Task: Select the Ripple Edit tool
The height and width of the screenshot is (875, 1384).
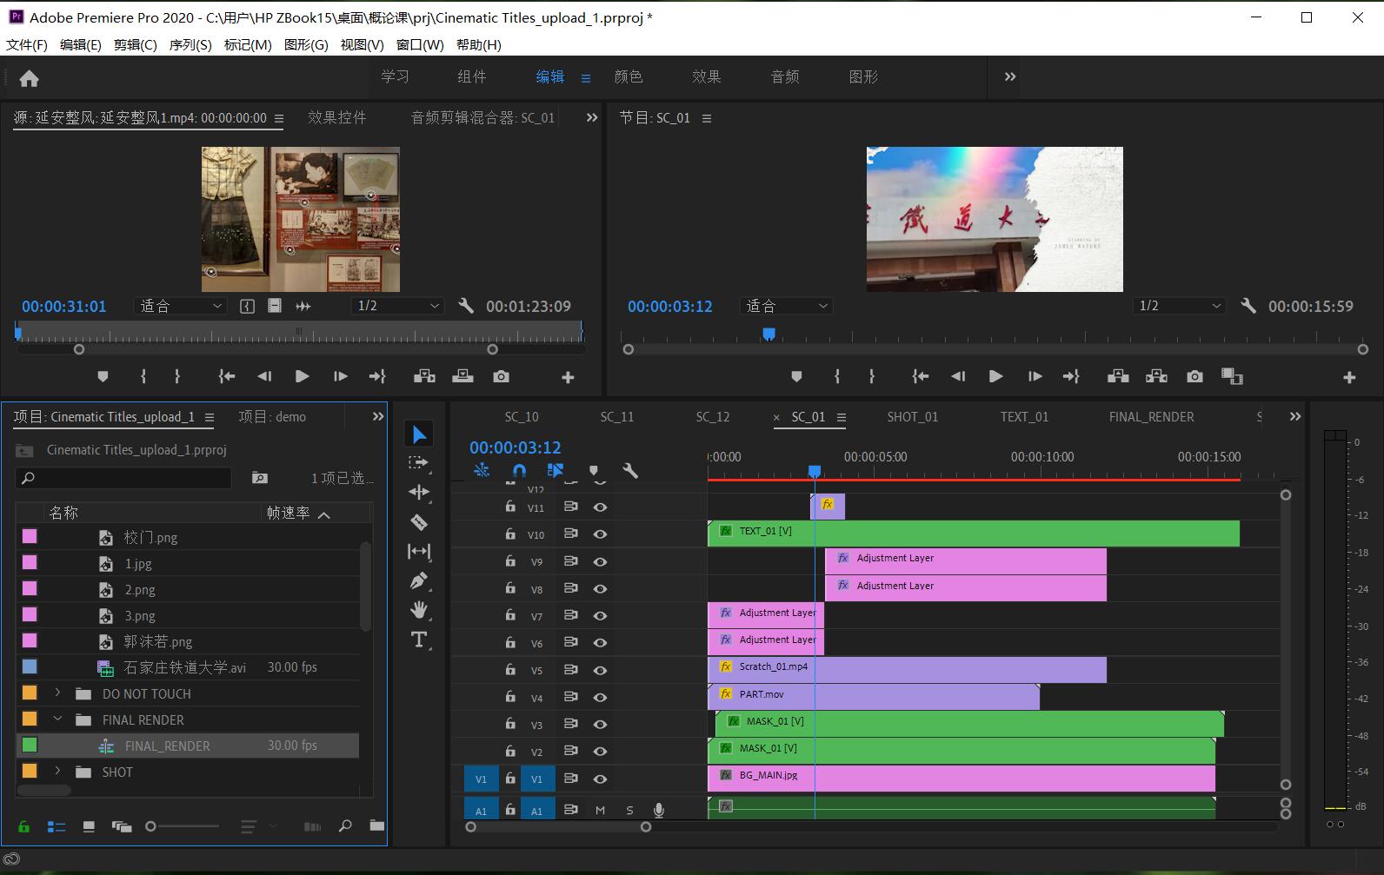Action: click(x=419, y=492)
